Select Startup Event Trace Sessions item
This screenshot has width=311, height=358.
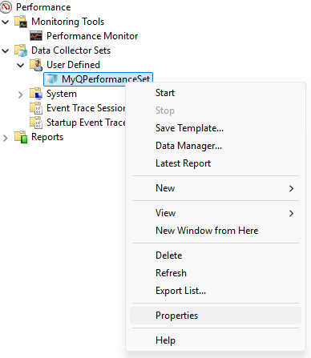(86, 123)
